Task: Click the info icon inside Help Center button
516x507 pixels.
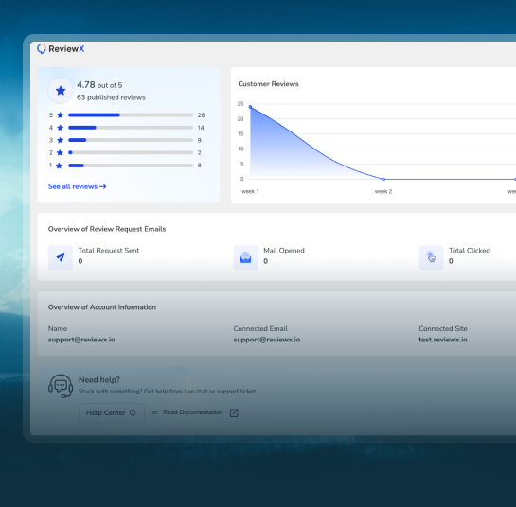Action: pos(133,412)
